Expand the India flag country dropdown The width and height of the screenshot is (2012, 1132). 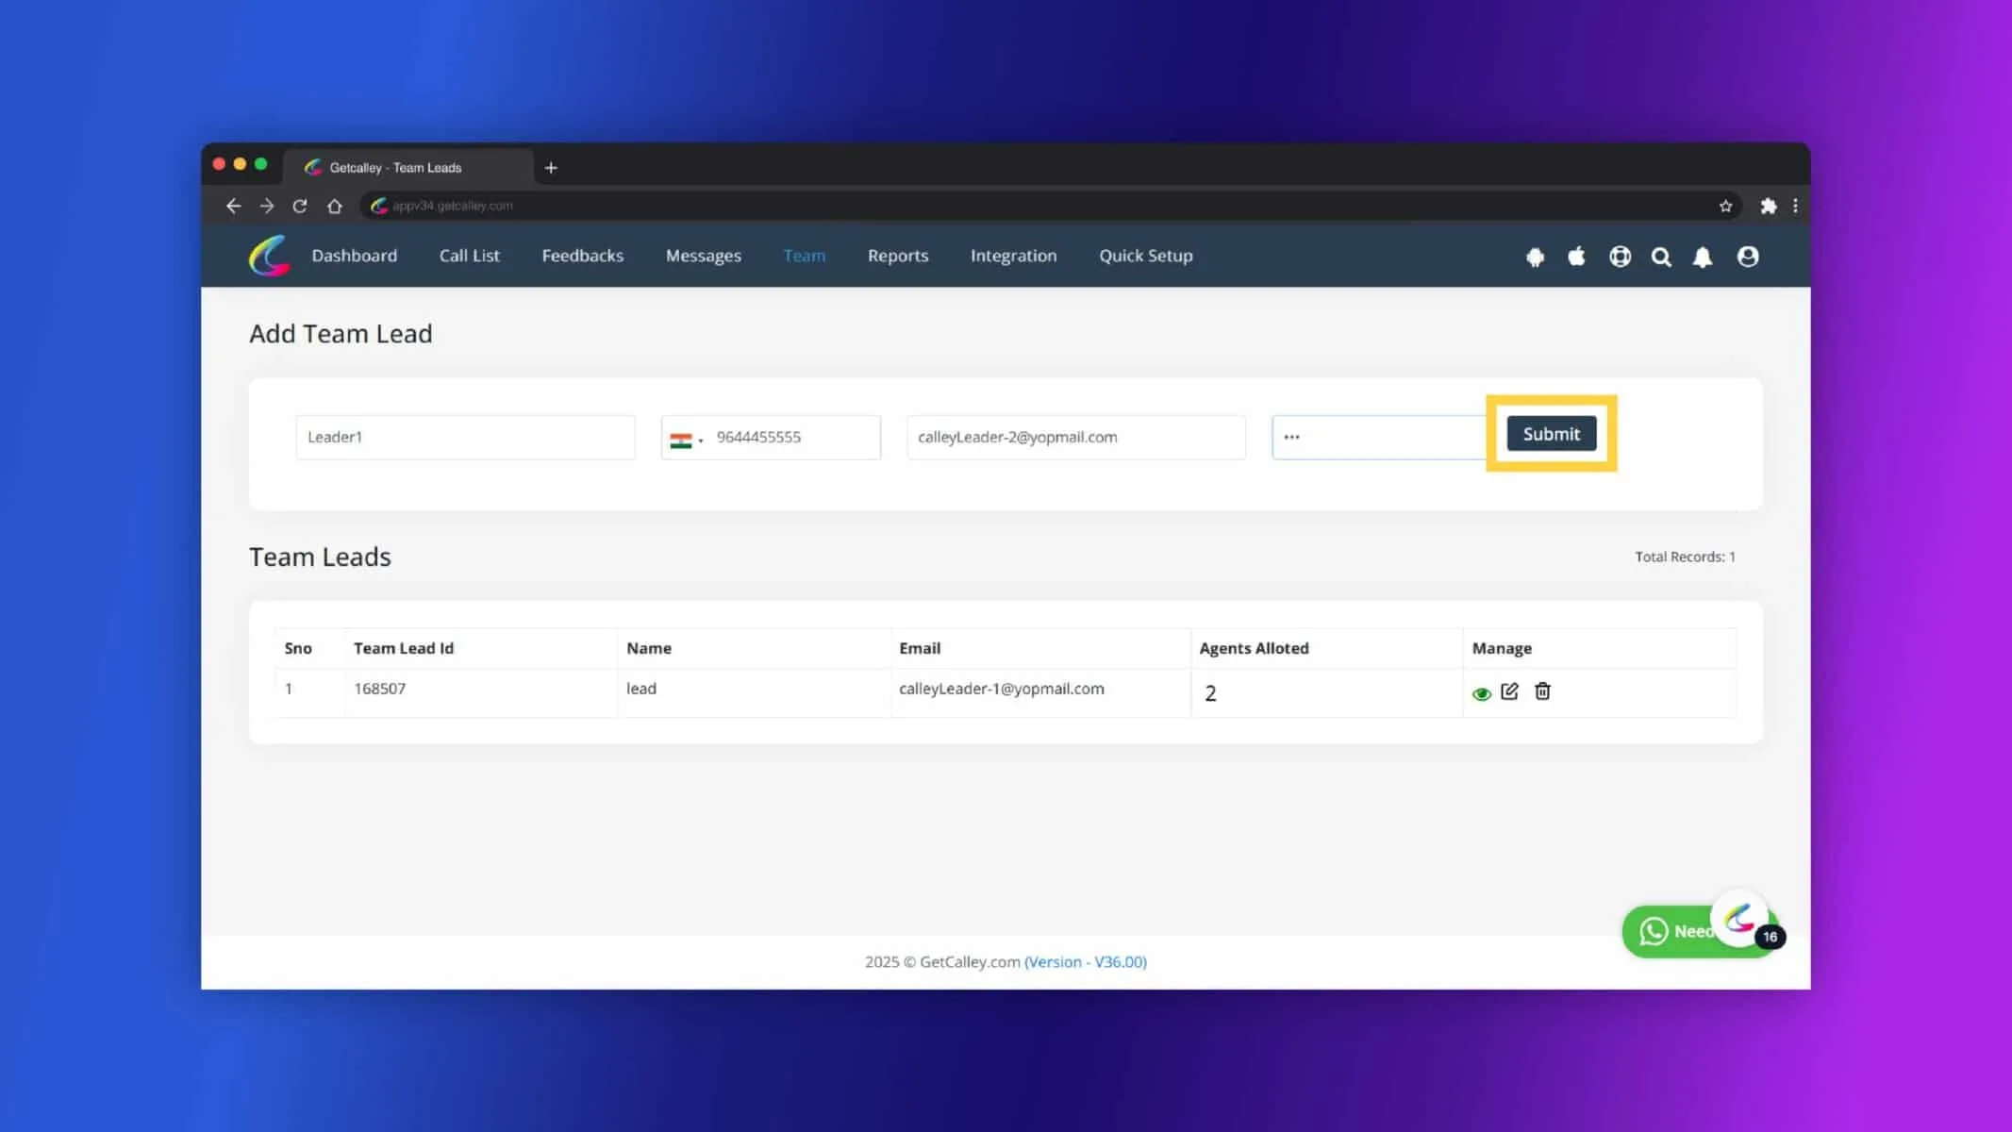686,440
